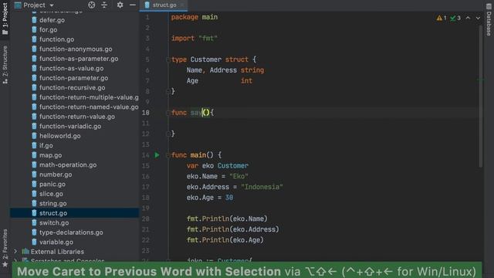Click the locate file target icon

91,5
